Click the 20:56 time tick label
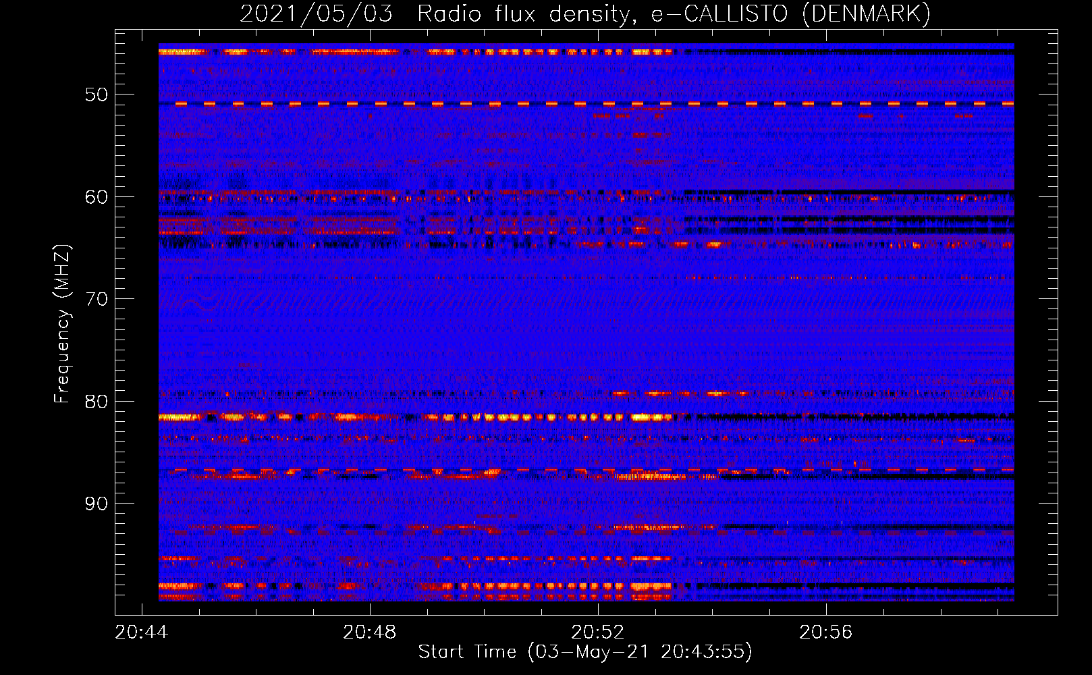This screenshot has height=675, width=1092. pyautogui.click(x=826, y=632)
